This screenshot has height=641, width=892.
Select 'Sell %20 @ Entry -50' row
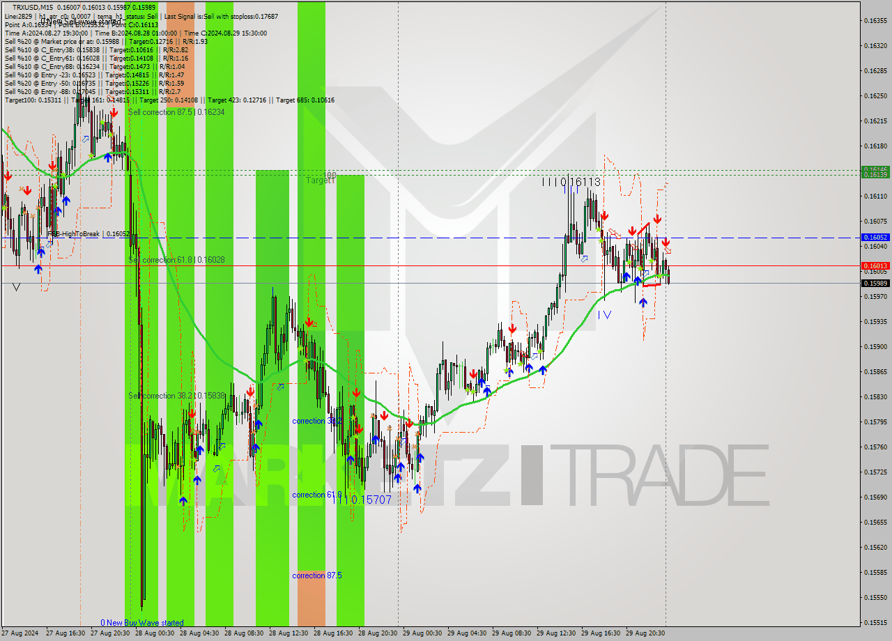tap(94, 83)
